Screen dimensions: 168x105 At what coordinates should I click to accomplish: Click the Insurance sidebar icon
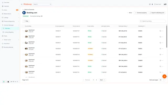tap(3, 44)
